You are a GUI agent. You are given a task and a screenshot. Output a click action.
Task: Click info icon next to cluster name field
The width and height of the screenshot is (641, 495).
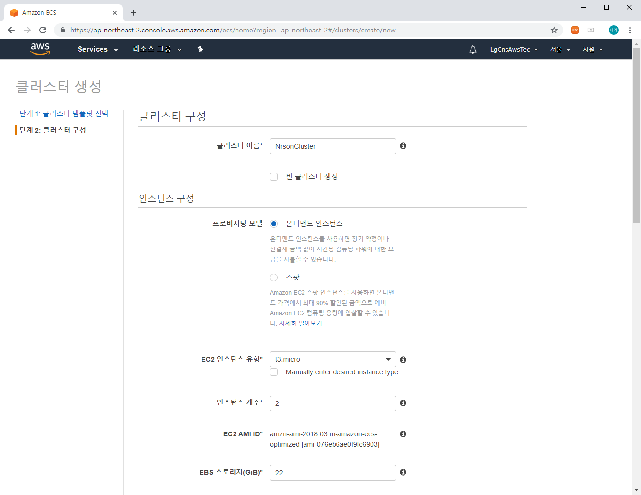coord(403,146)
